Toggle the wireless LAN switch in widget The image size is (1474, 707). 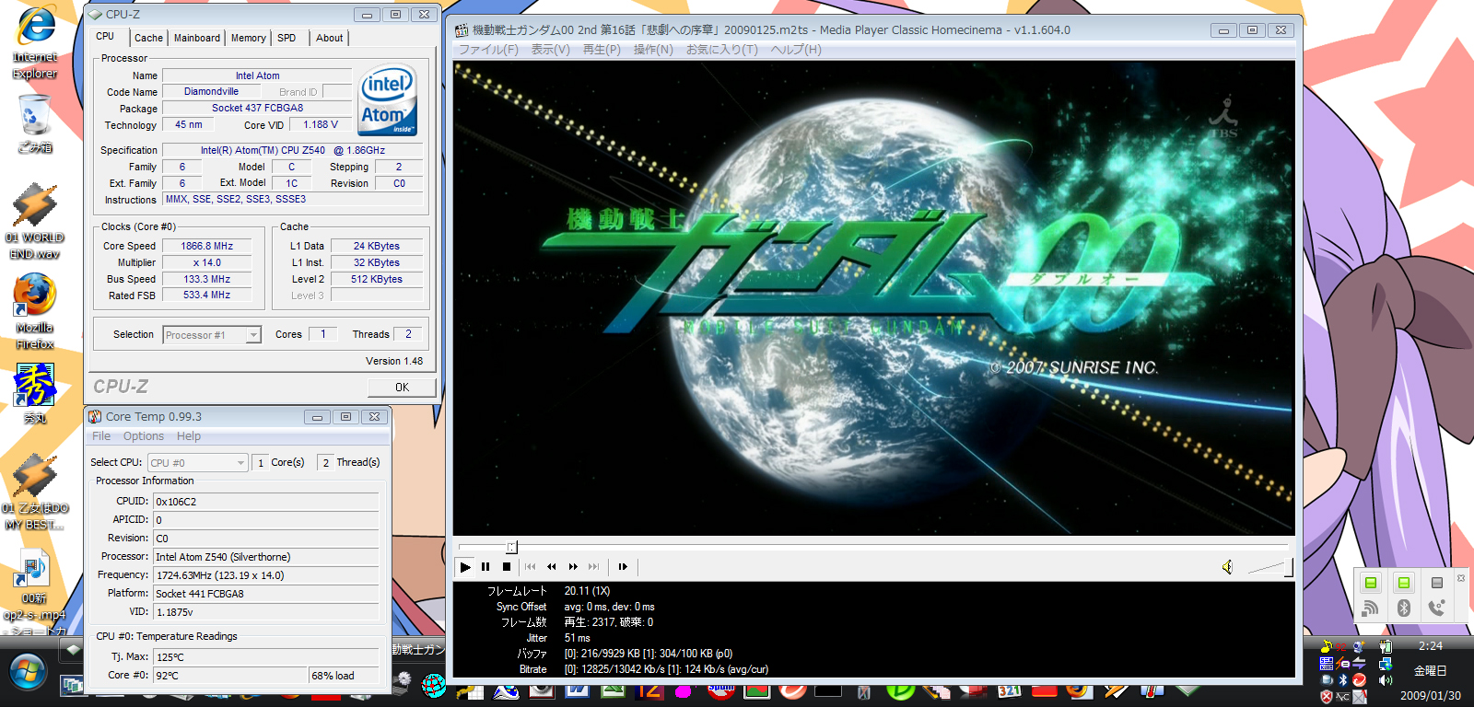[x=1371, y=584]
